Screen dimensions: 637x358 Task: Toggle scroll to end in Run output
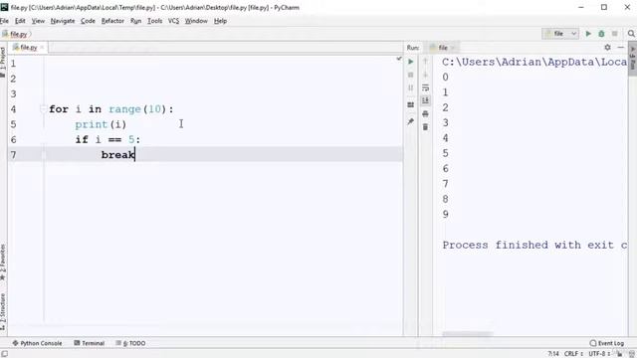click(x=425, y=100)
